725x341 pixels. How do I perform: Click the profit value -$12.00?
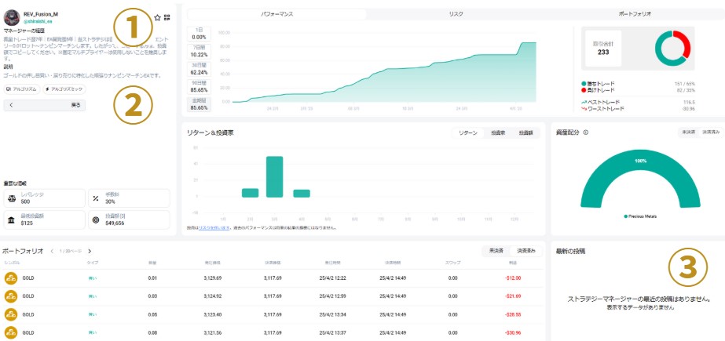514,278
